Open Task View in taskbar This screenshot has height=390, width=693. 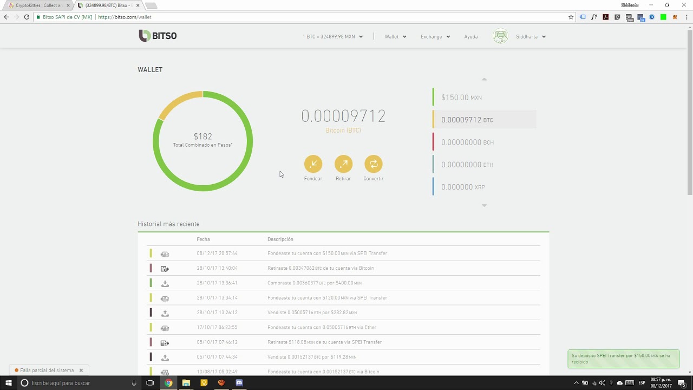pos(151,383)
